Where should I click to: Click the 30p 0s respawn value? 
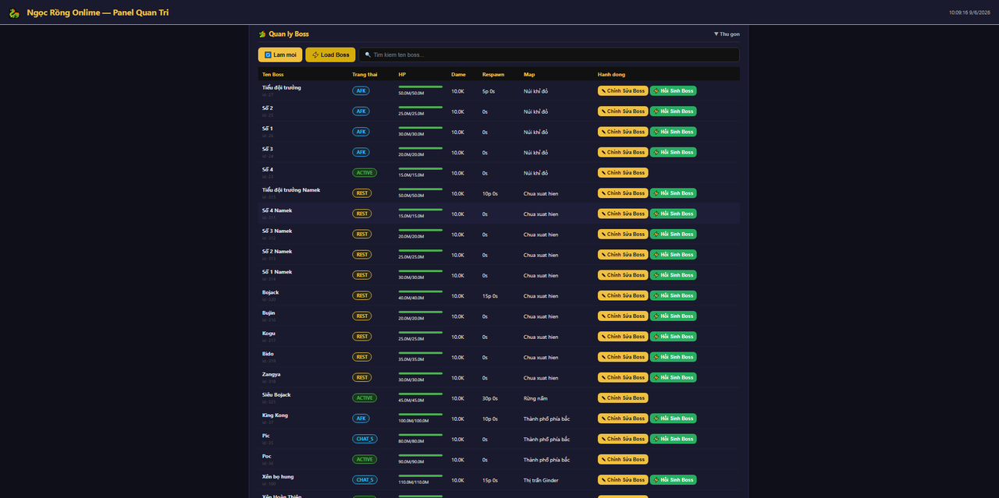pos(491,398)
